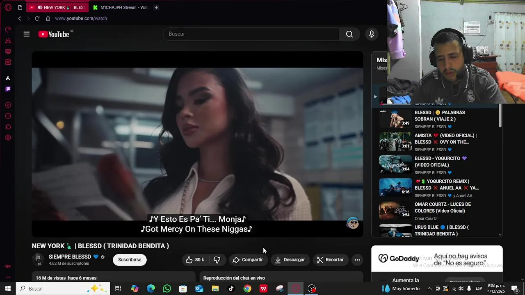Click the www.youtube.com/watch address bar
This screenshot has height=295, width=525.
pyautogui.click(x=81, y=18)
